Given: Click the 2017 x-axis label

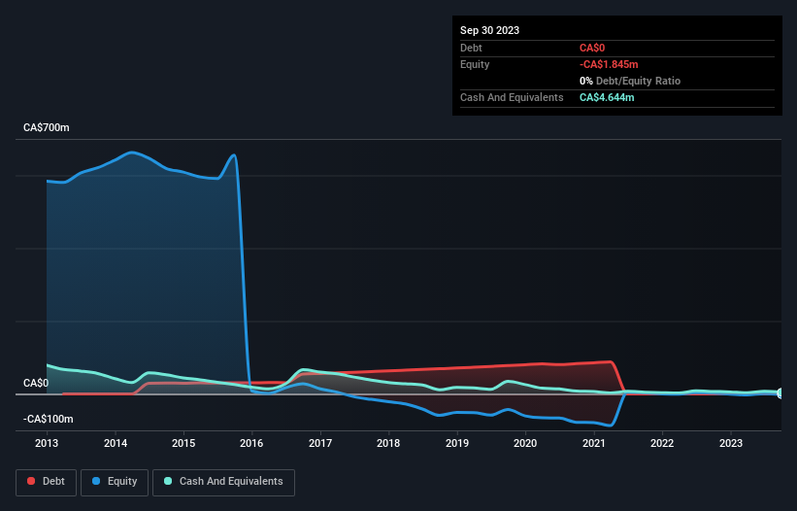Looking at the screenshot, I should (320, 443).
